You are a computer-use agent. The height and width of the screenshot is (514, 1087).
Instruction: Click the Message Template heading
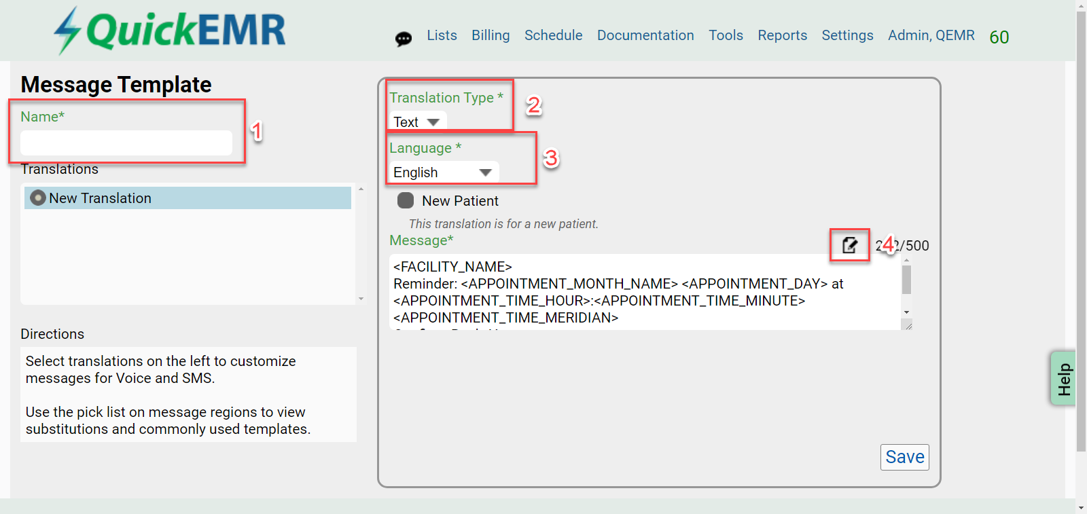[x=116, y=84]
